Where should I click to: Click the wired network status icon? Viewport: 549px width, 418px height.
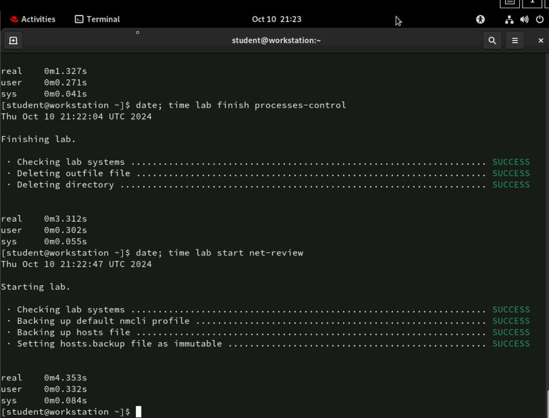(x=509, y=19)
